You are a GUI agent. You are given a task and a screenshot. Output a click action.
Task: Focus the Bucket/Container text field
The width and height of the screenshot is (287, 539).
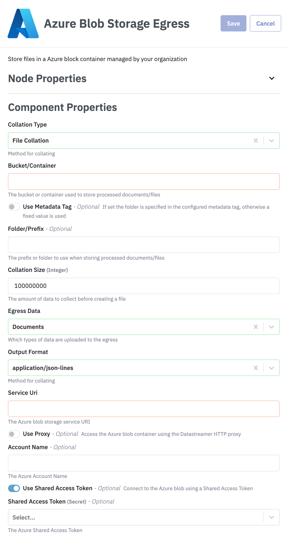click(143, 182)
